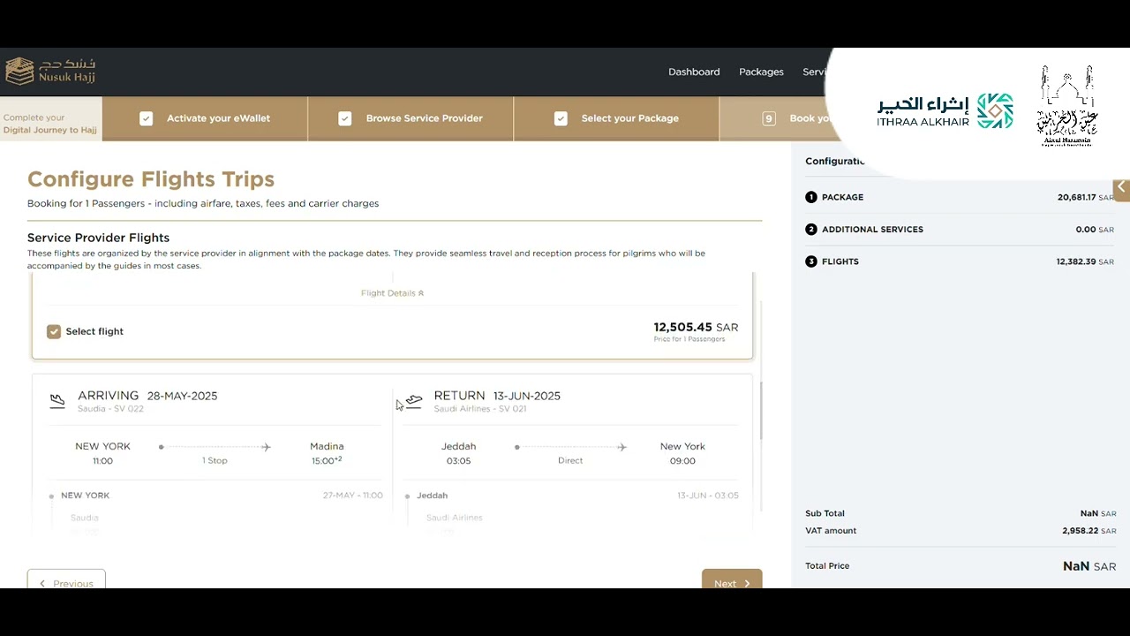Click the Total Price NaN SAR value
The width and height of the screenshot is (1130, 636).
tap(1089, 566)
